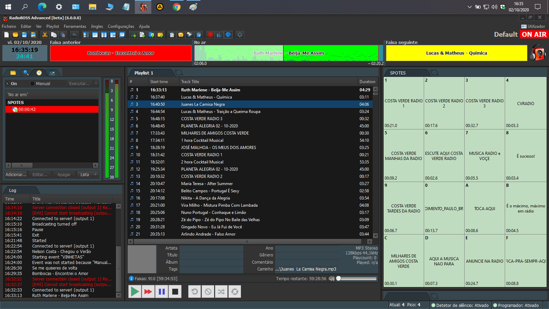This screenshot has width=549, height=309.
Task: Click the volume speaker icon beside the slider
Action: (331, 278)
